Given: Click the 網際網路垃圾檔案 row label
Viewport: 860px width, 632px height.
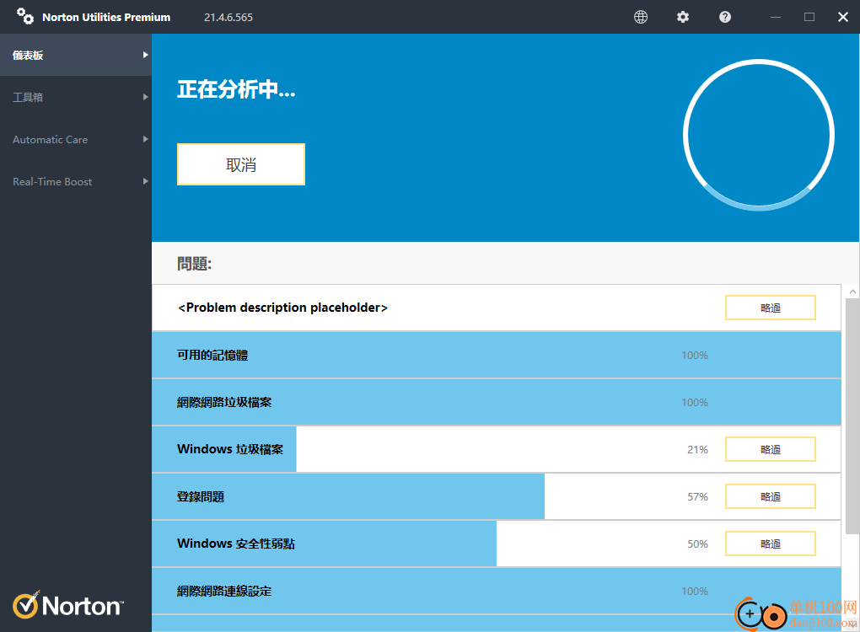Looking at the screenshot, I should pos(224,402).
